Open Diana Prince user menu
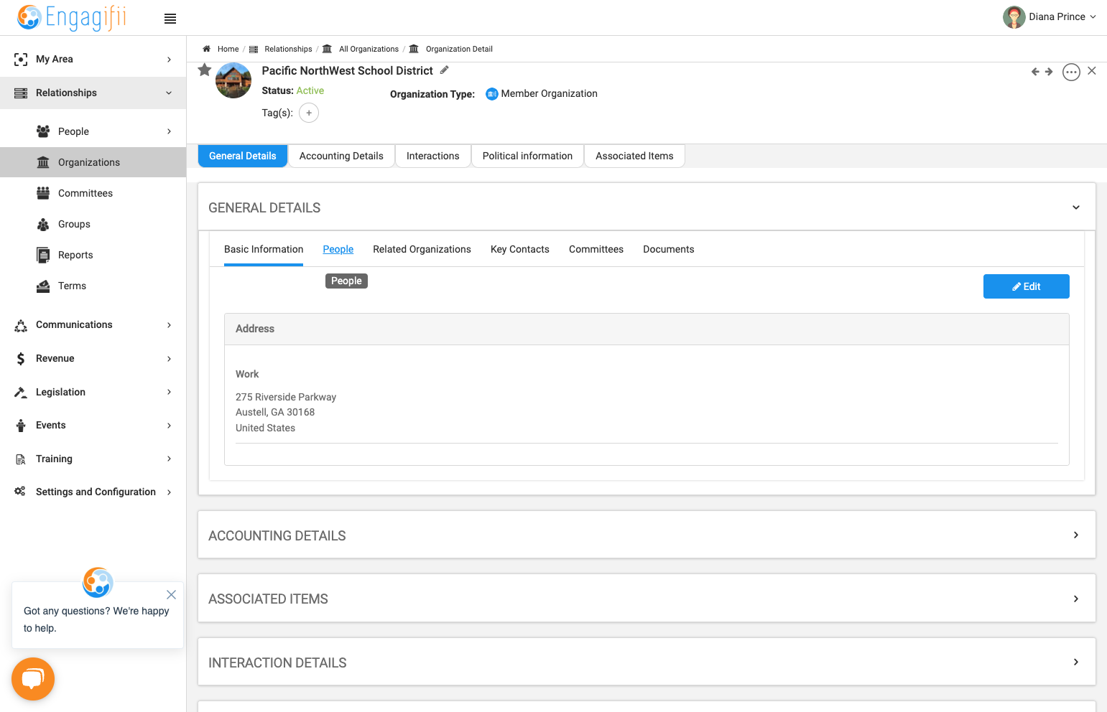The image size is (1107, 712). pyautogui.click(x=1050, y=17)
